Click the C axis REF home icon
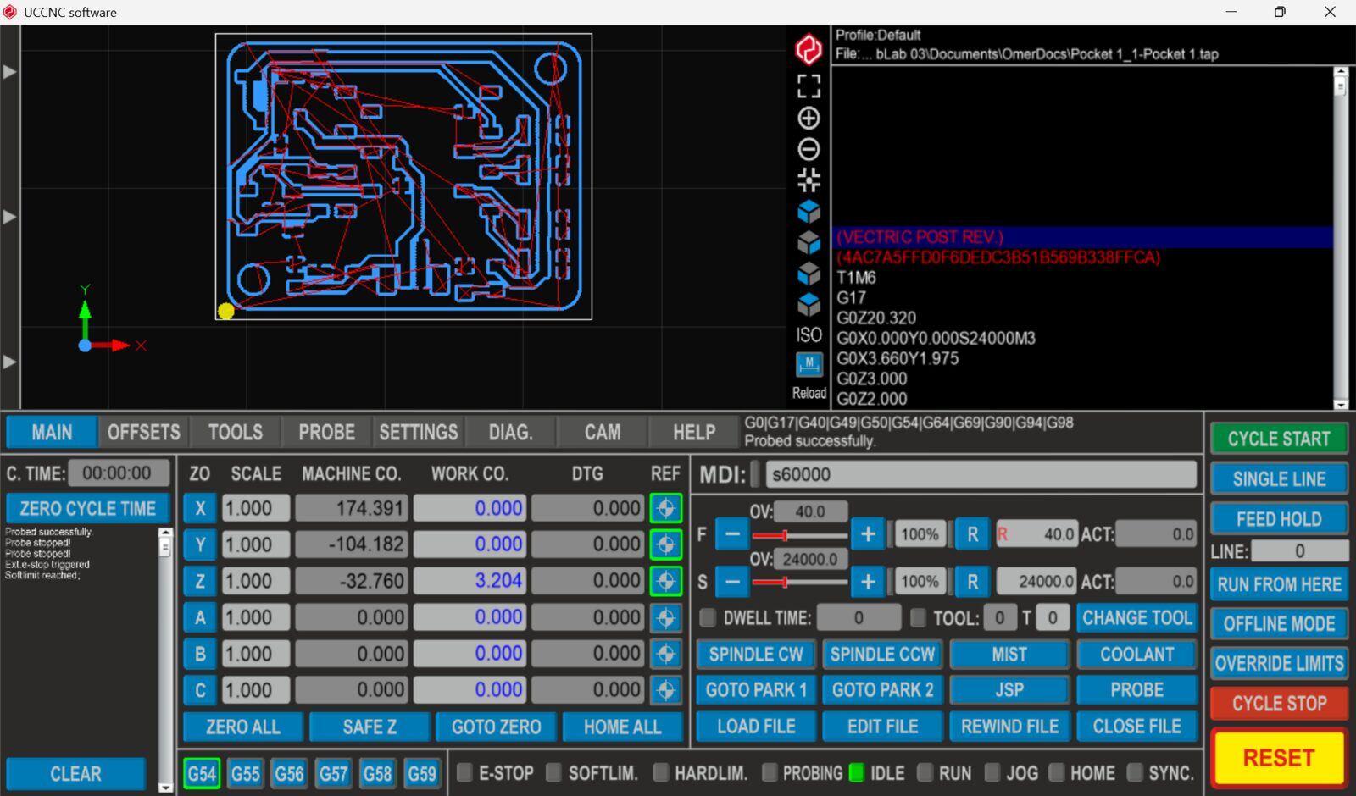This screenshot has height=796, width=1356. 666,690
